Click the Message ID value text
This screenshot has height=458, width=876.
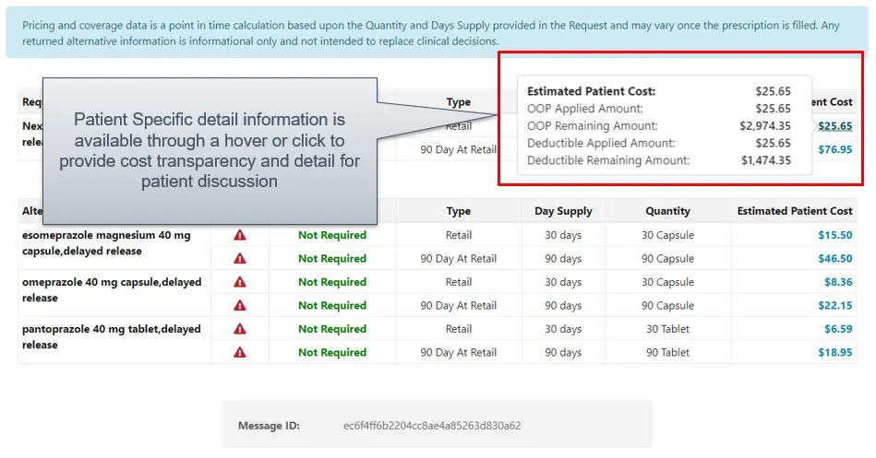point(432,426)
